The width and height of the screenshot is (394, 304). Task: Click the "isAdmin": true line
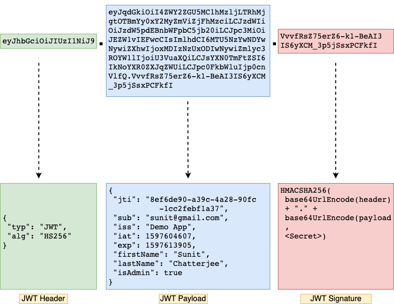tap(147, 273)
